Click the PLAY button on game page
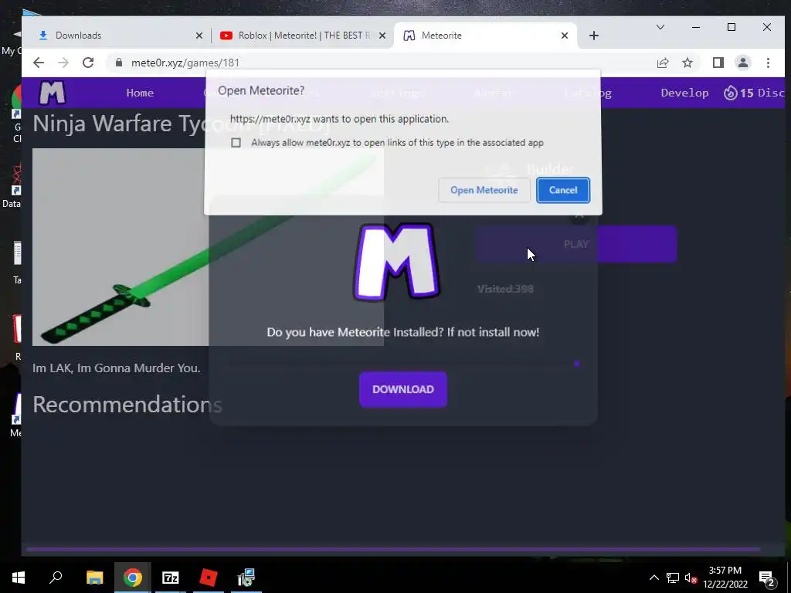Image resolution: width=791 pixels, height=593 pixels. point(575,244)
